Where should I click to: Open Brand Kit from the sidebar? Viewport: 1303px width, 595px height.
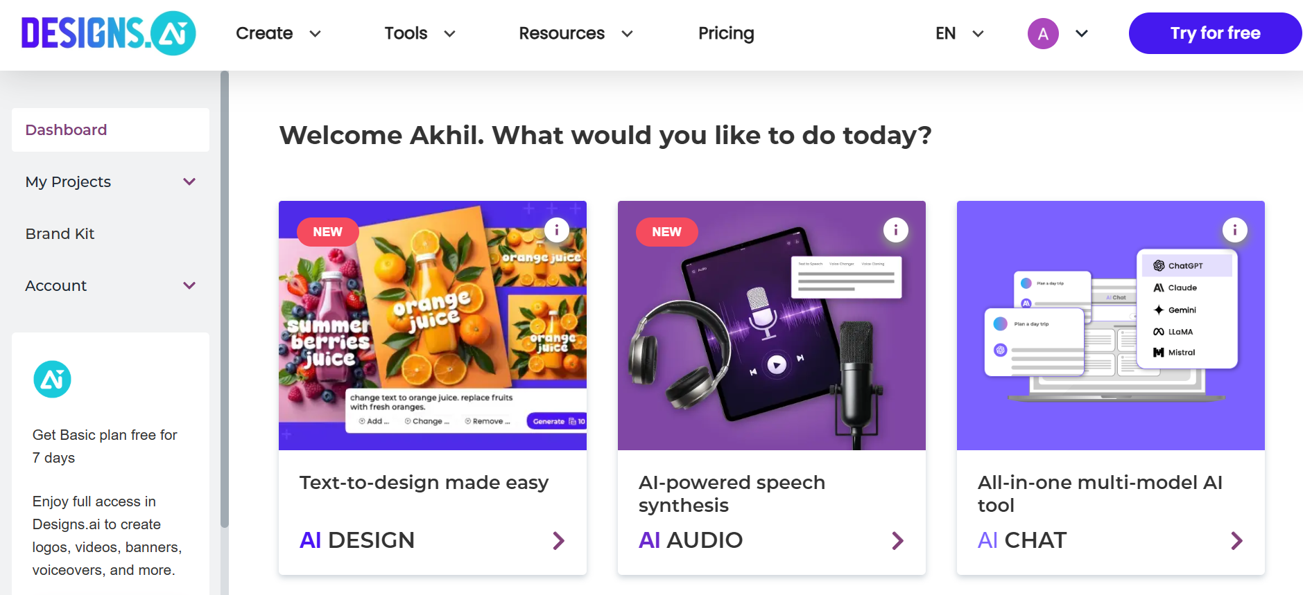[60, 233]
